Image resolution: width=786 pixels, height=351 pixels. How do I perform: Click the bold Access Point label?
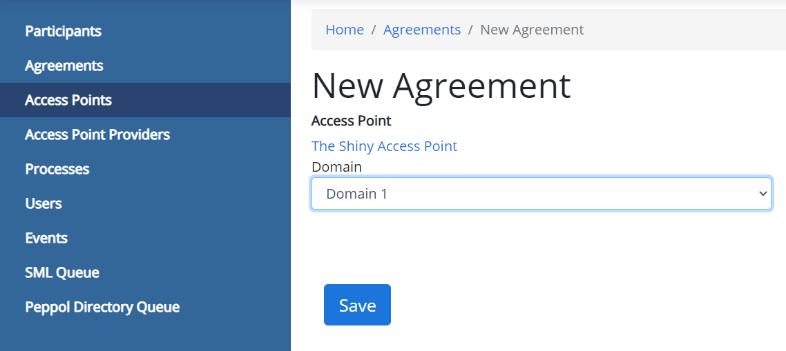pyautogui.click(x=352, y=121)
